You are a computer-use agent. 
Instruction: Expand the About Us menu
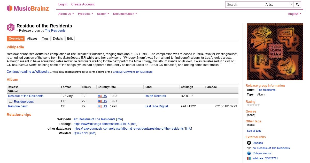point(66,14)
